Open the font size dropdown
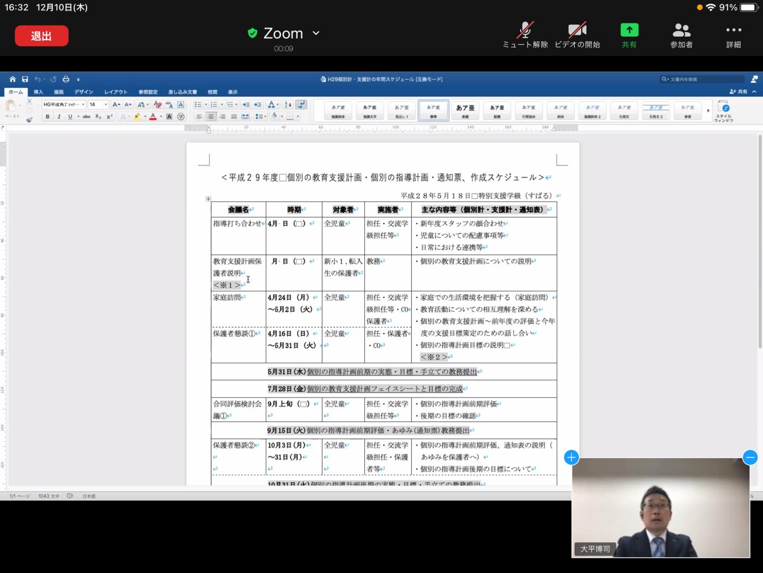763x573 pixels. (105, 105)
